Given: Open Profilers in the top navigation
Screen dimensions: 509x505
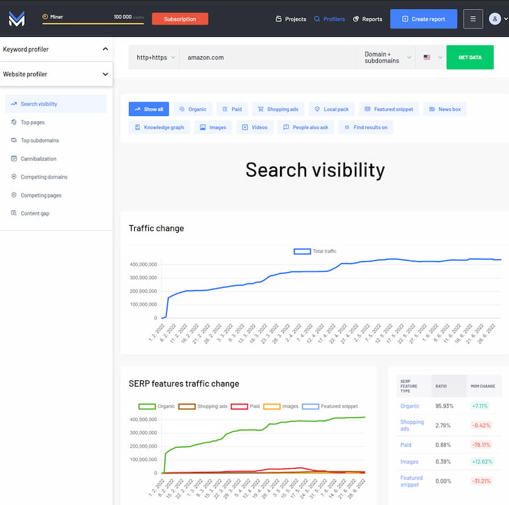Looking at the screenshot, I should coord(330,19).
